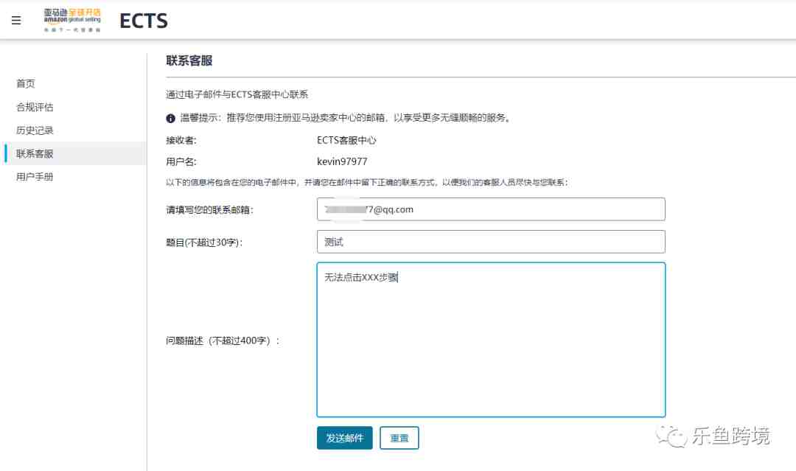796x471 pixels.
Task: Open 合规评估 in the sidebar
Action: point(35,107)
